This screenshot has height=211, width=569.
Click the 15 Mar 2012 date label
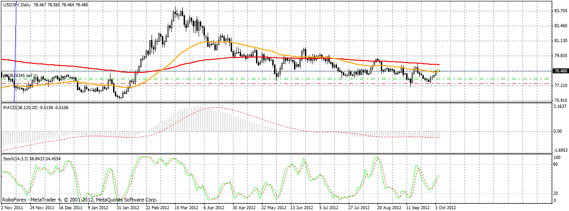click(187, 208)
